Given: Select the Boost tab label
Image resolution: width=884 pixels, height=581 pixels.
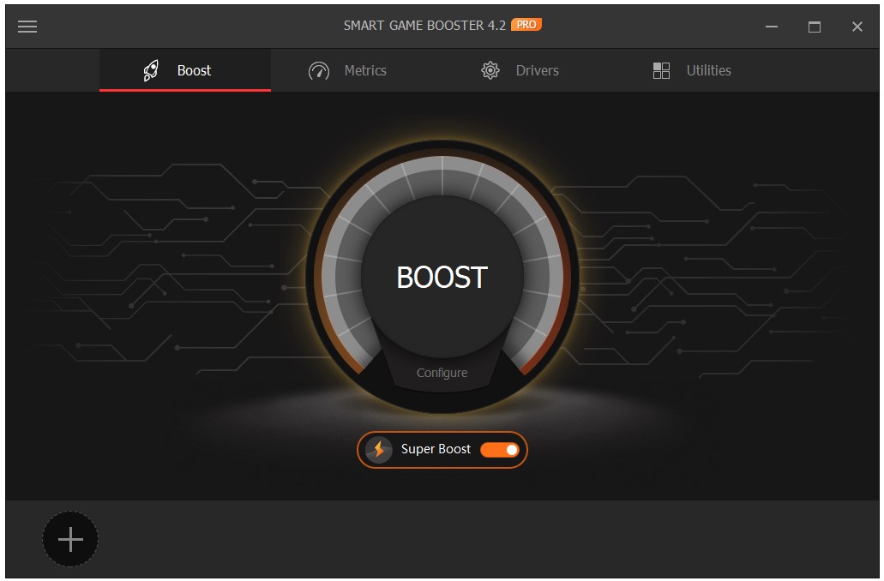Looking at the screenshot, I should point(194,71).
